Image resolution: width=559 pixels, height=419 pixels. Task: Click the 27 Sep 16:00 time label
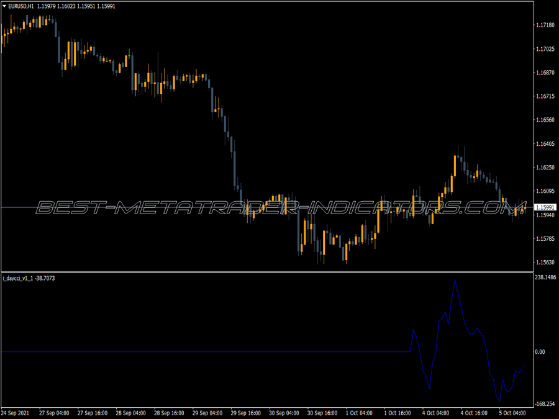coord(93,413)
